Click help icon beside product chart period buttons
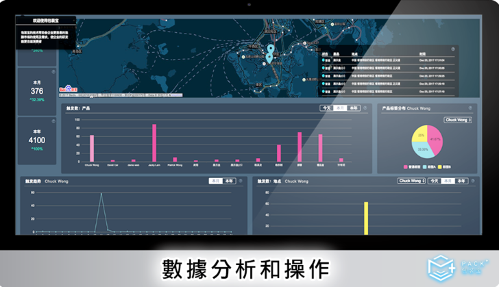499x287 pixels. pos(365,108)
